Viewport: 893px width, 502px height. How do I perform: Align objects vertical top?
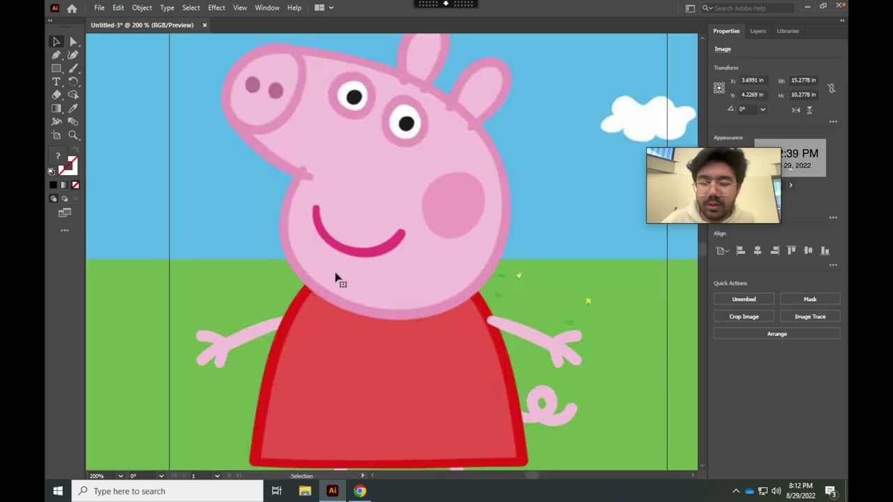tap(791, 250)
